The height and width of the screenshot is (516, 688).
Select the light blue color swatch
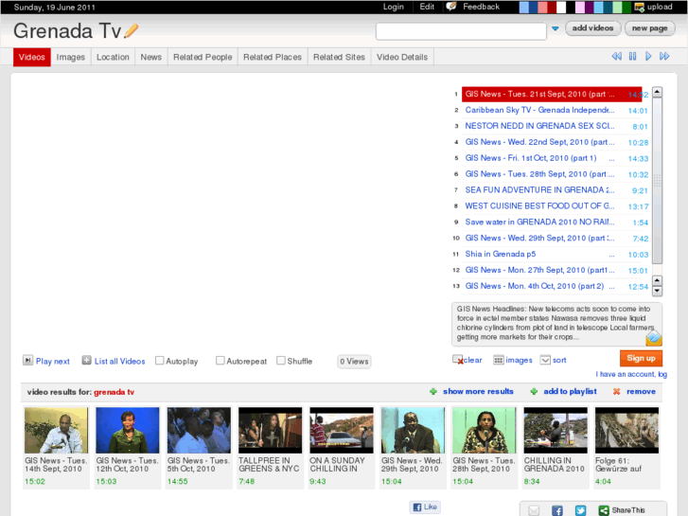[x=524, y=7]
